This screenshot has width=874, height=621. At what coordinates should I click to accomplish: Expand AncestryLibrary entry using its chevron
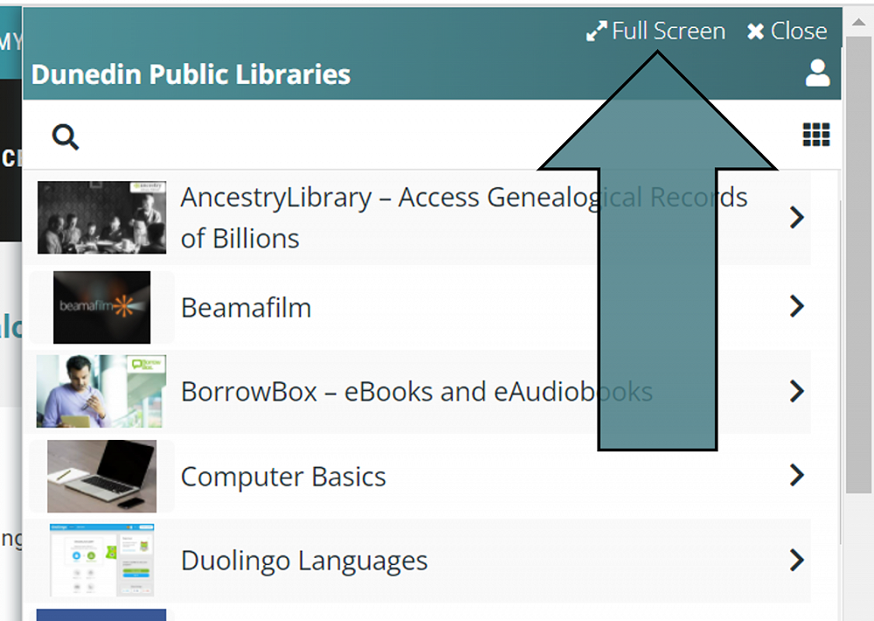(796, 217)
